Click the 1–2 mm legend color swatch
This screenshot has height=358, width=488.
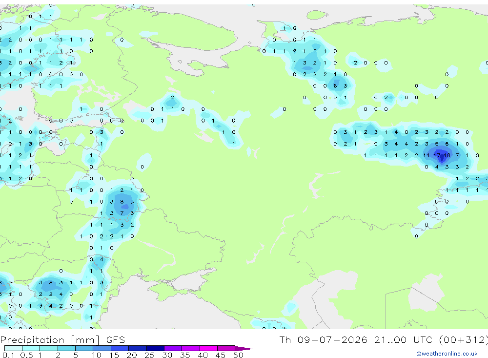pyautogui.click(x=48, y=348)
